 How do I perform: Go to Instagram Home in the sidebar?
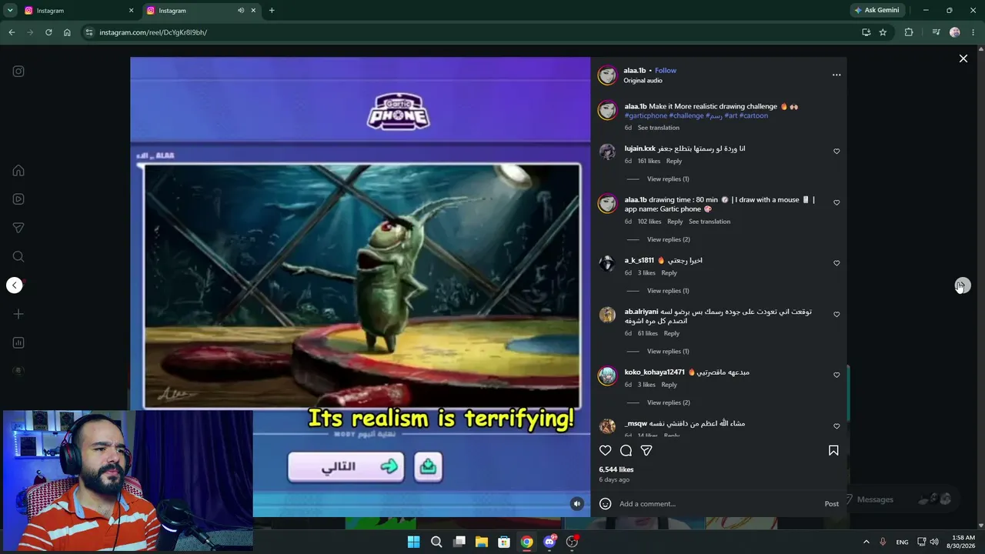pos(18,171)
